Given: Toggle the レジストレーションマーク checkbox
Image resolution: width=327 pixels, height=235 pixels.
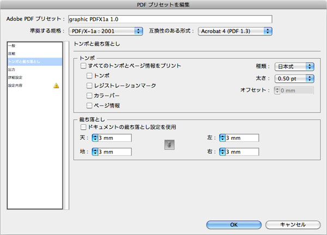Looking at the screenshot, I should coord(90,85).
